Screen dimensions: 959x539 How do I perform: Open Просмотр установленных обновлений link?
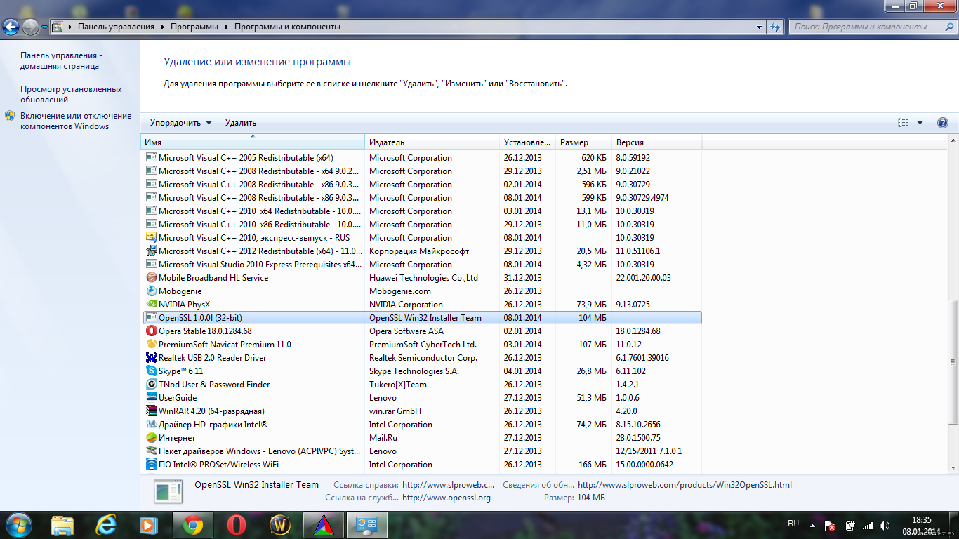coord(71,94)
